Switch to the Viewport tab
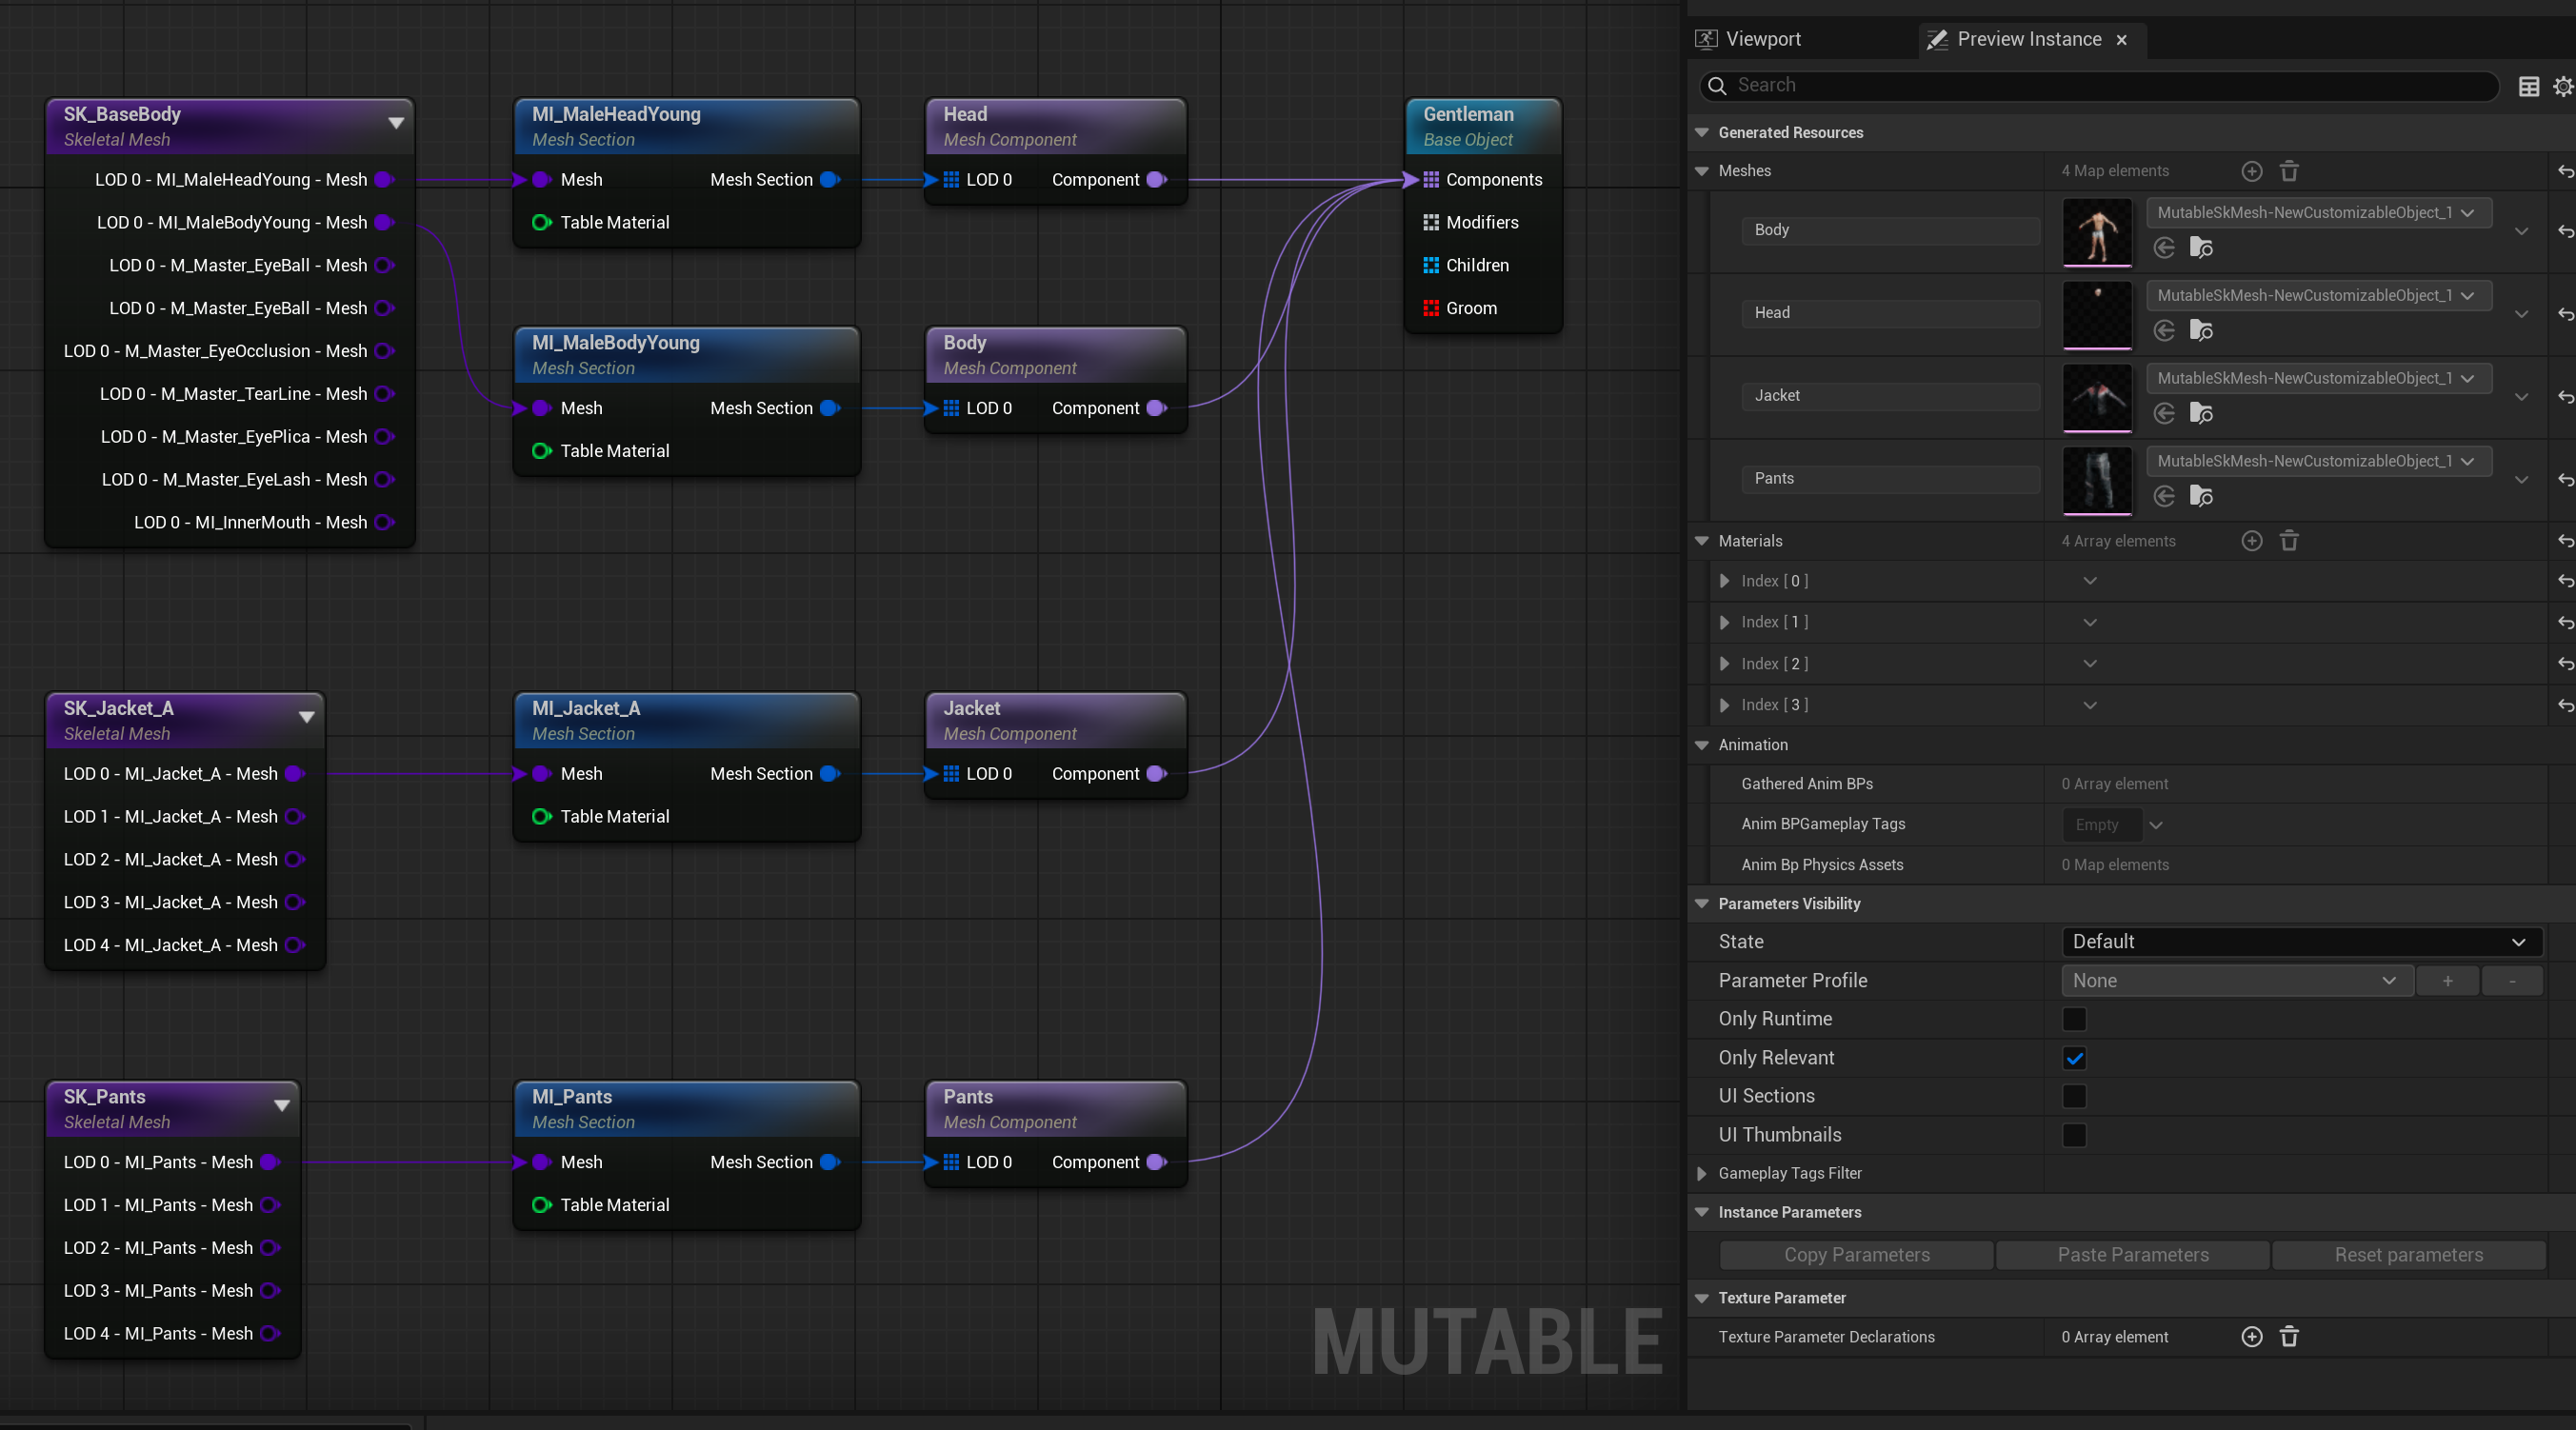 (x=1749, y=39)
